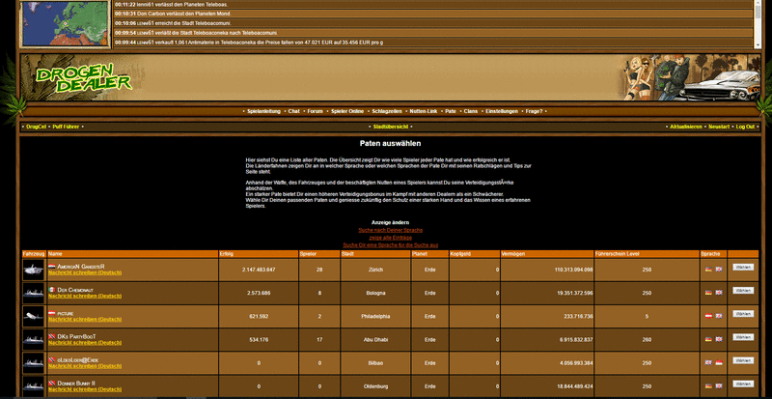This screenshot has width=772, height=399.
Task: Click the Frage? help item
Action: pos(535,111)
